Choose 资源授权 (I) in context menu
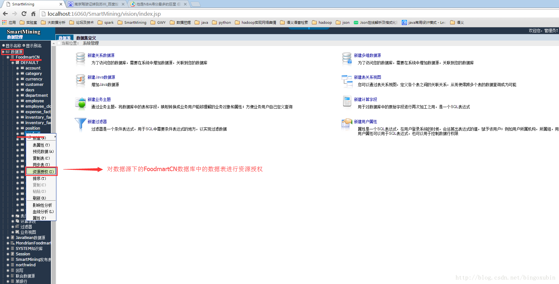This screenshot has width=559, height=284. (x=41, y=171)
